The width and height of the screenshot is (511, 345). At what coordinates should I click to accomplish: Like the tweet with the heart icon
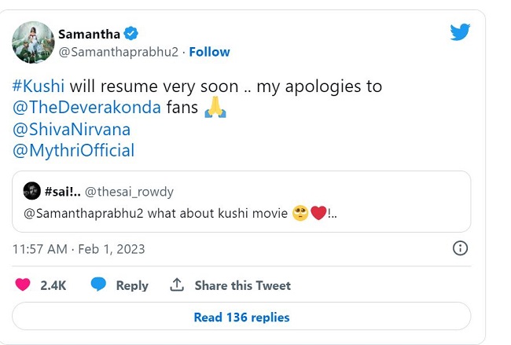[x=24, y=285]
